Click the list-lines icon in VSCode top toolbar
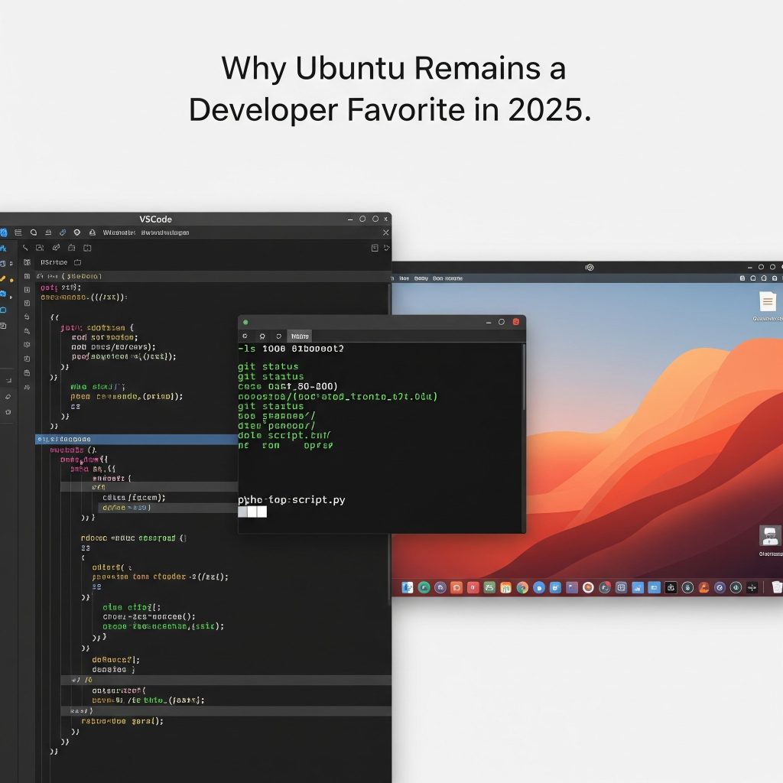Screen dimensions: 783x783 coord(18,232)
